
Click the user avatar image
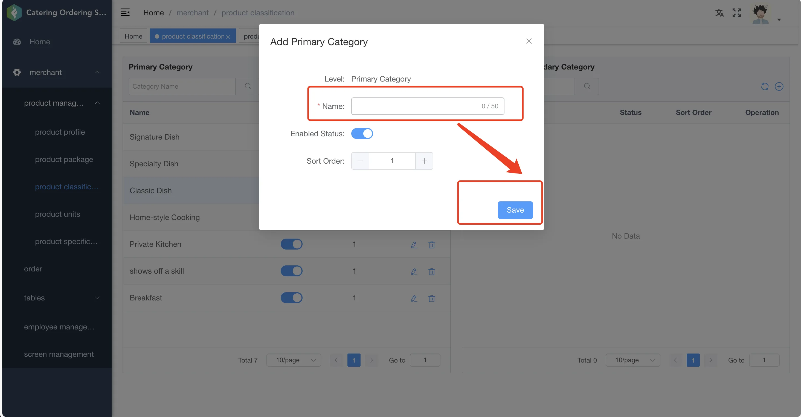coord(760,14)
